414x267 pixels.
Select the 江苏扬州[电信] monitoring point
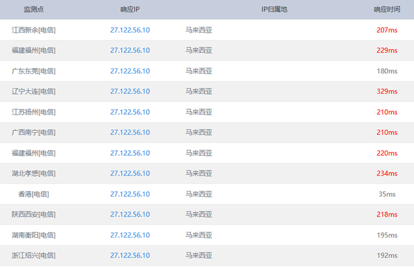tap(33, 112)
